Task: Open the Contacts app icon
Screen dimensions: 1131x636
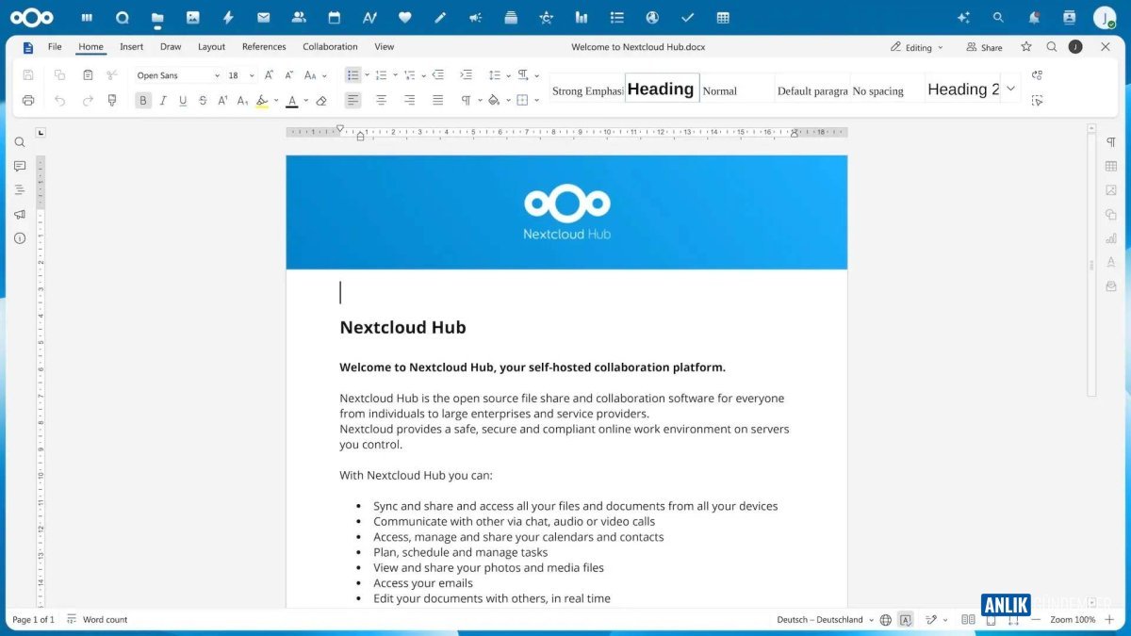Action: point(299,17)
